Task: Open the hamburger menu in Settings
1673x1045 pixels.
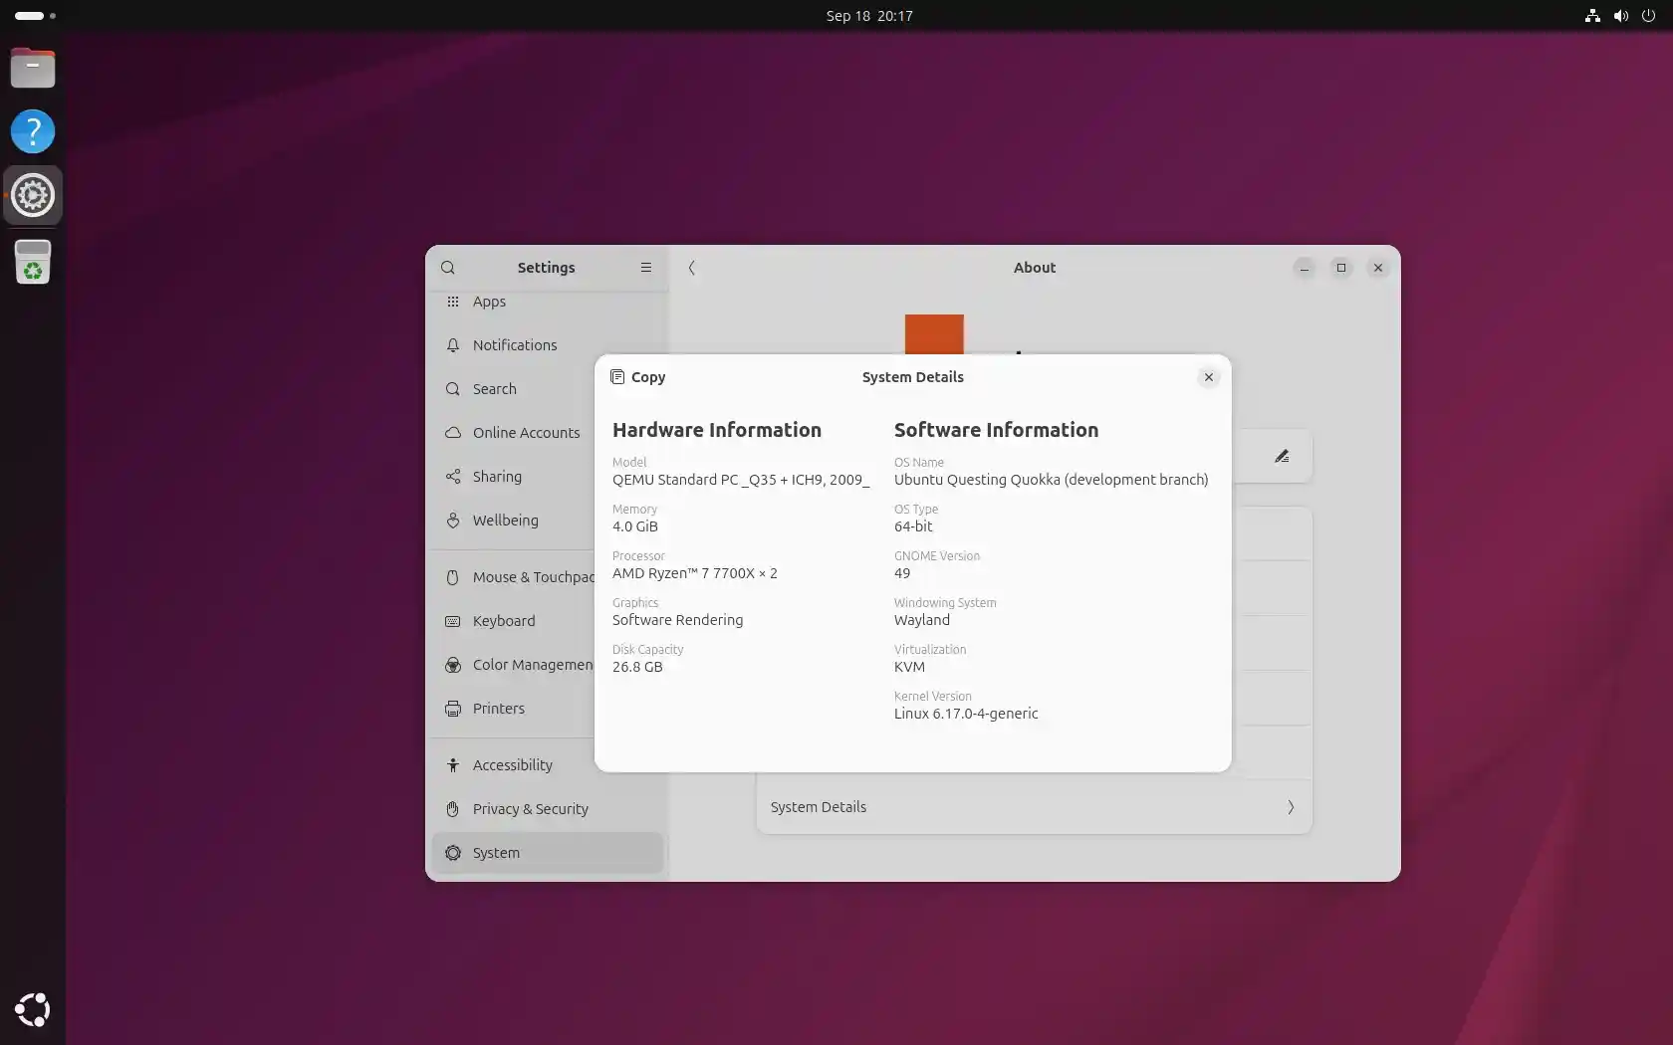Action: [645, 268]
